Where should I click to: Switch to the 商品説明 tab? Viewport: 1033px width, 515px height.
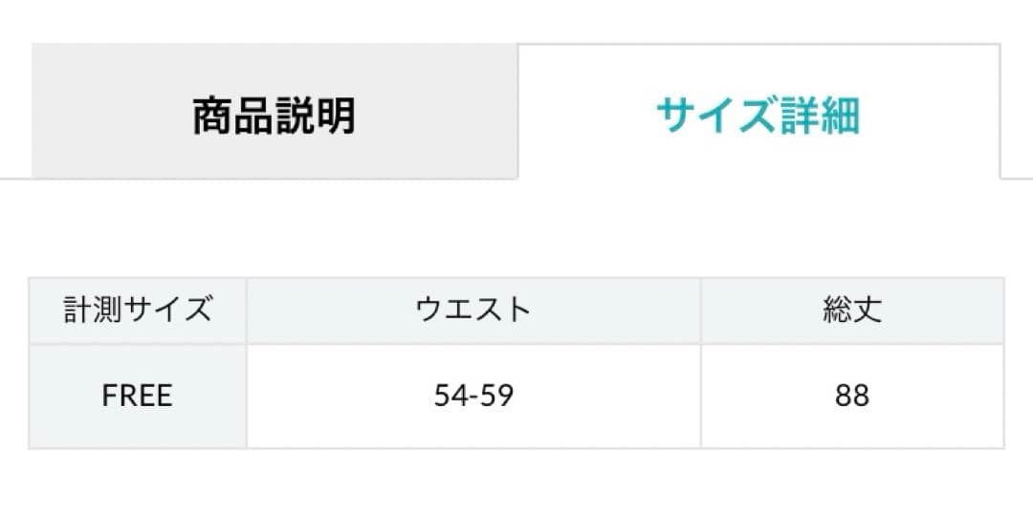(x=274, y=115)
